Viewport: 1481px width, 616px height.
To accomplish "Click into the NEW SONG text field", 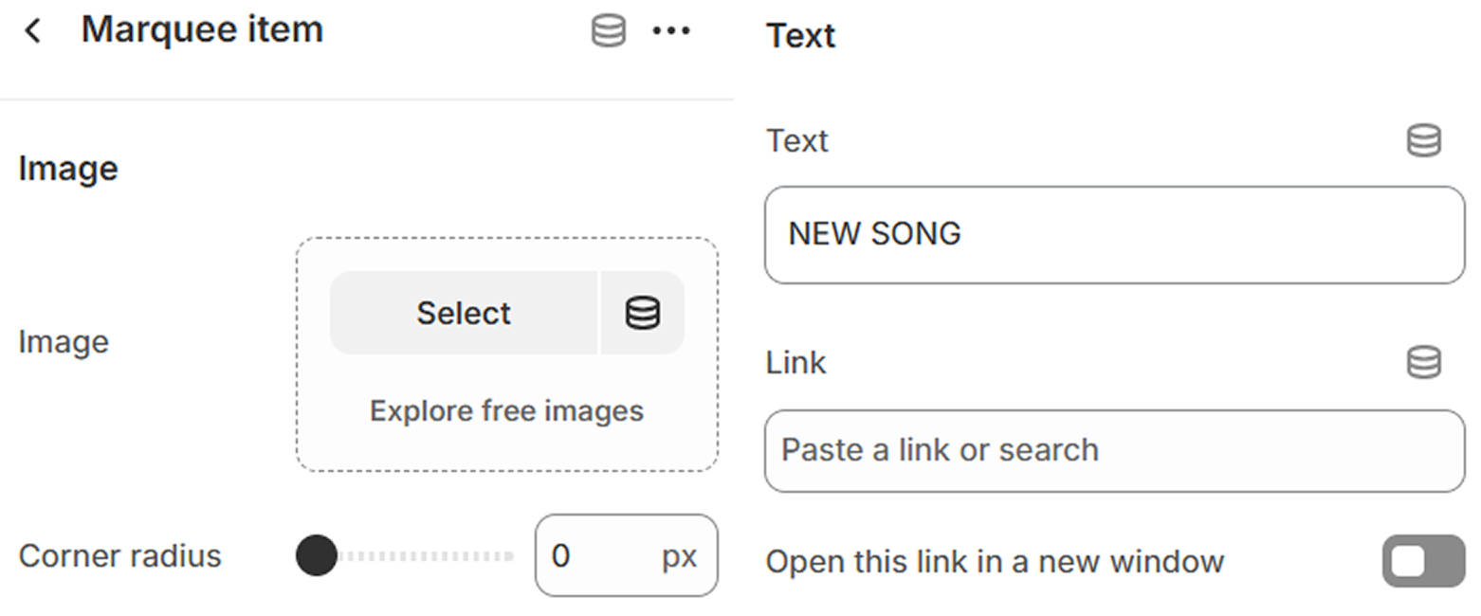I will [1114, 234].
